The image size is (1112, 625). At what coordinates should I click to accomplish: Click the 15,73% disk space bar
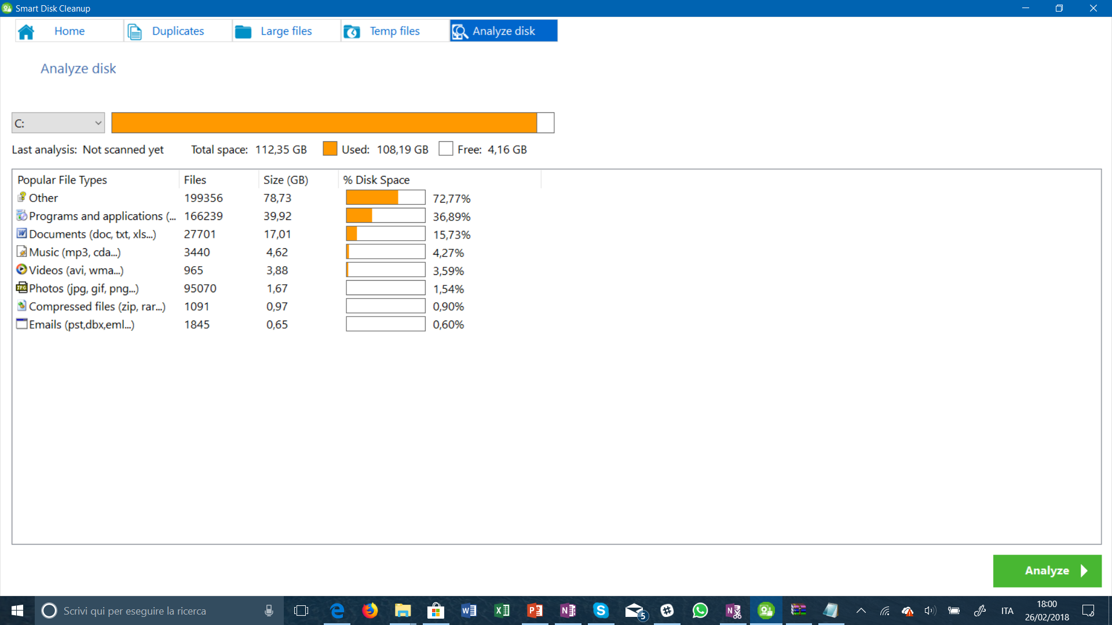[x=386, y=234]
